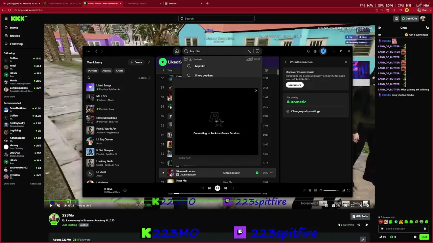Enter Spotify full screen
The image size is (433, 243).
click(x=349, y=190)
